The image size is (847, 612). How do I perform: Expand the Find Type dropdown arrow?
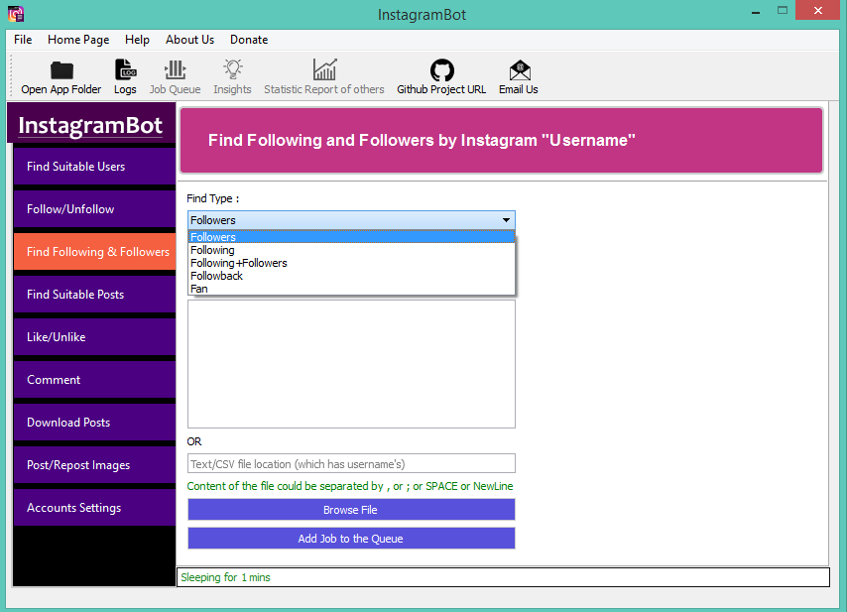(x=506, y=220)
